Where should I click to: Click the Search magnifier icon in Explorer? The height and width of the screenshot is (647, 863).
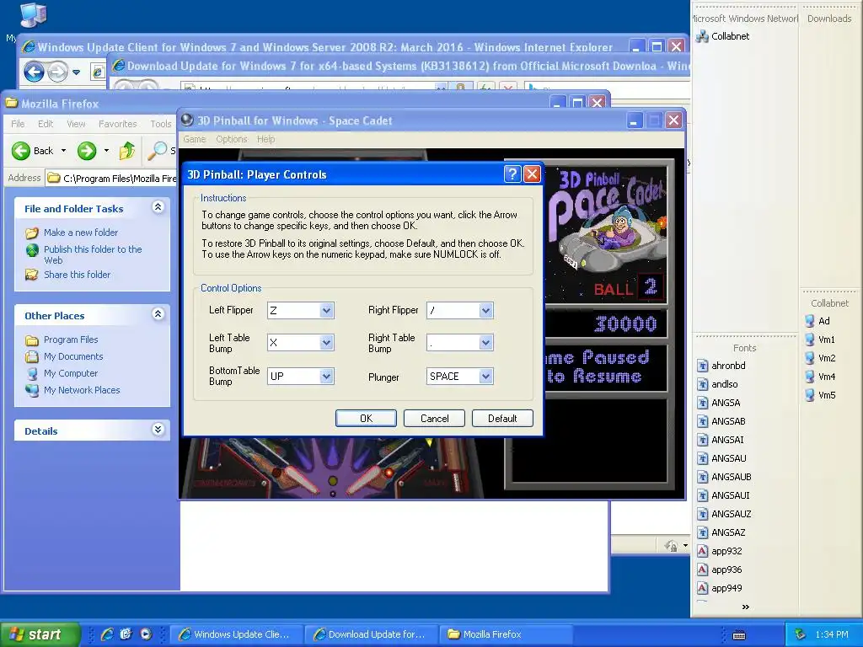[x=158, y=150]
